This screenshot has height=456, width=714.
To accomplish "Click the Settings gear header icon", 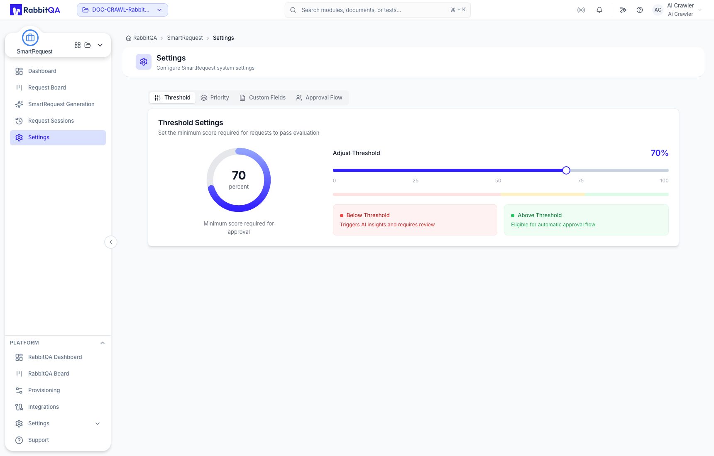I will (144, 62).
